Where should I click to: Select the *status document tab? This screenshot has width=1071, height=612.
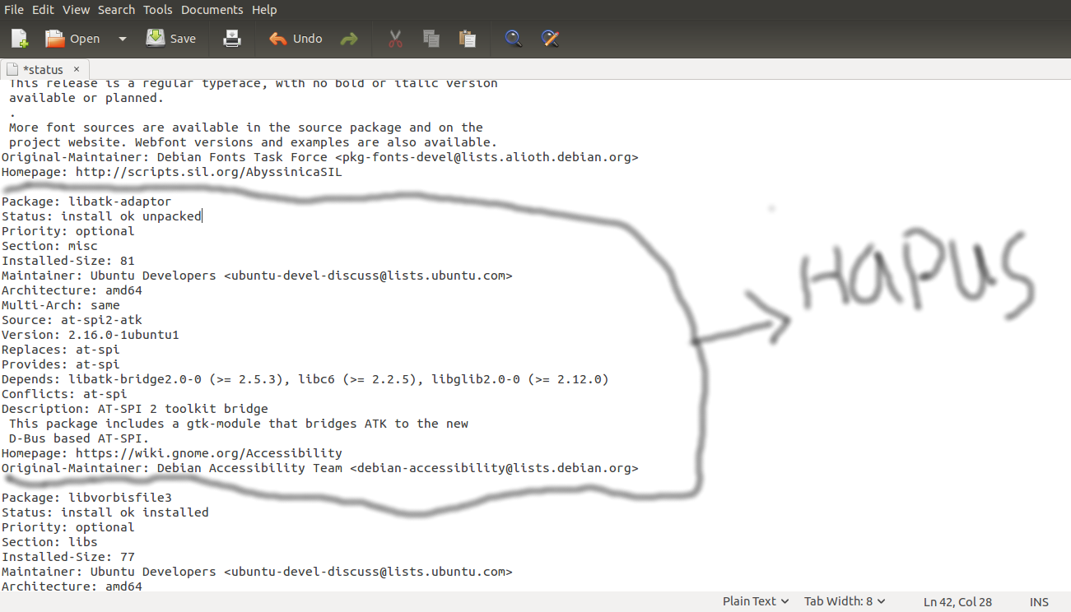coord(43,70)
